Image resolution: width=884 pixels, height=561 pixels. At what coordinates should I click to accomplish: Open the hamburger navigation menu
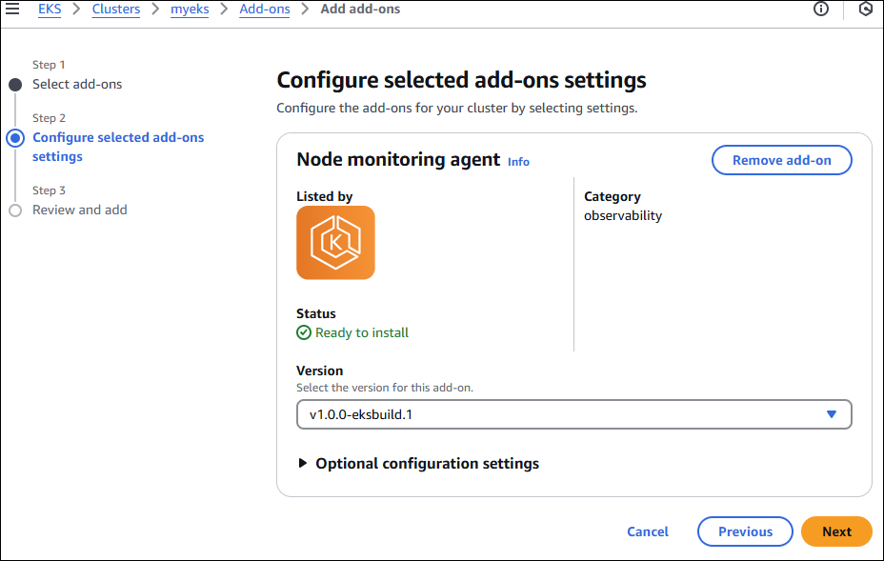pyautogui.click(x=12, y=9)
